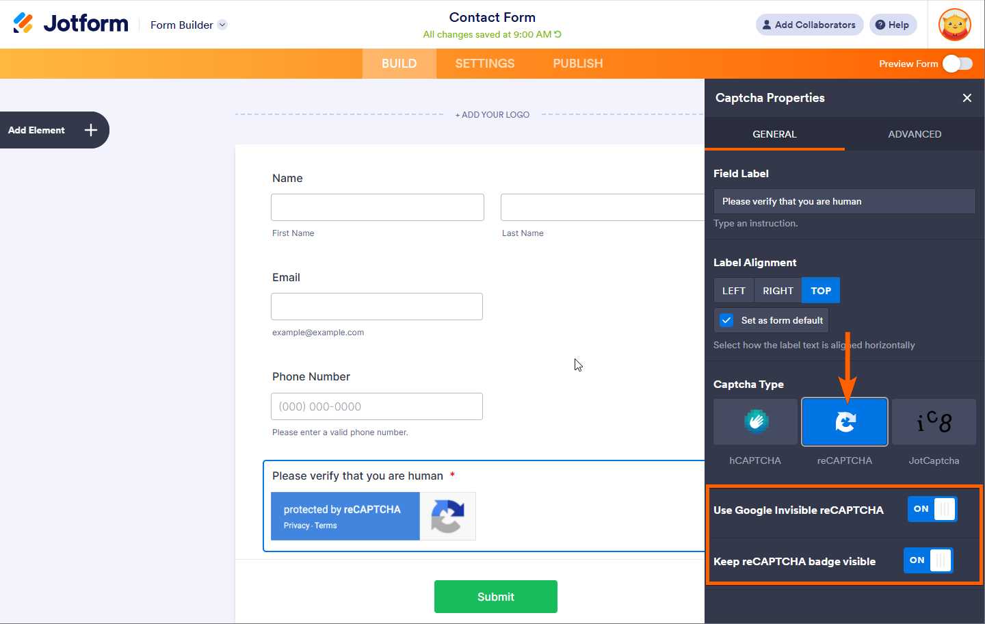Open the SETTINGS tab

point(485,64)
